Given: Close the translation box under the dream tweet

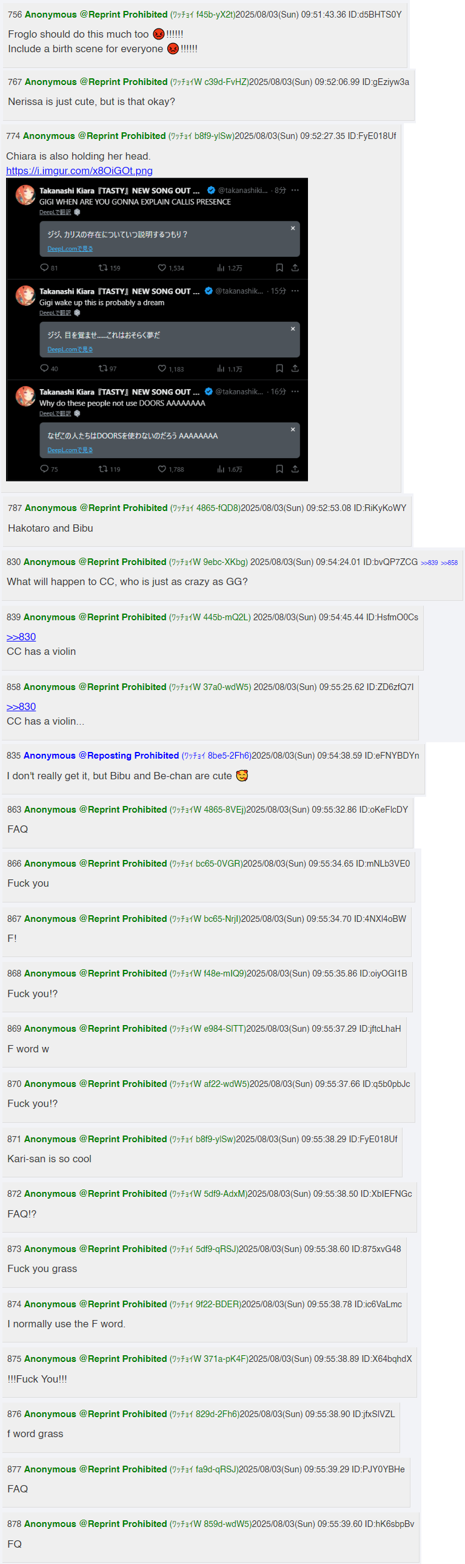Looking at the screenshot, I should pyautogui.click(x=293, y=328).
